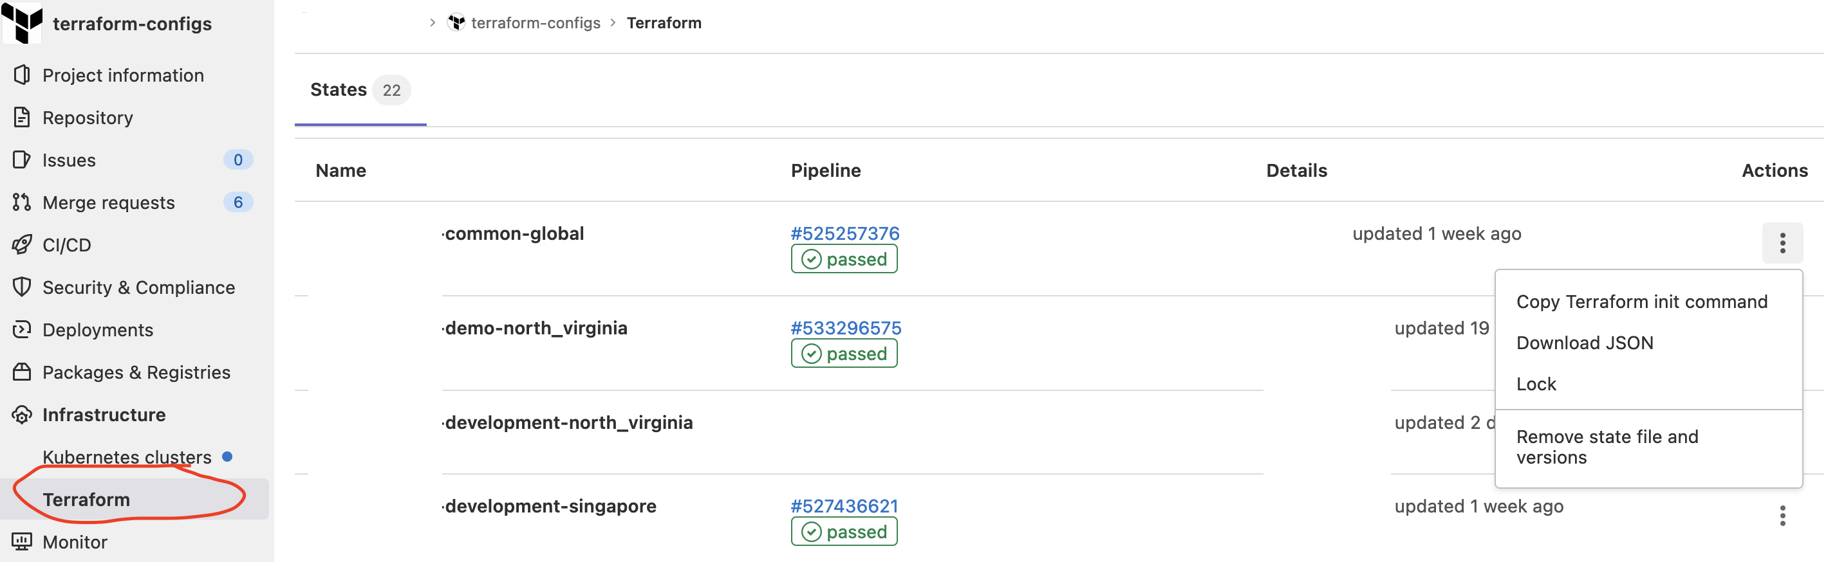
Task: Open pipeline #525257376
Action: click(844, 233)
